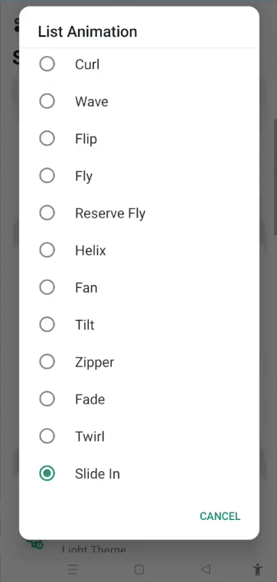The image size is (277, 582).
Task: Click the selected Slide In radio button
Action: pos(47,473)
